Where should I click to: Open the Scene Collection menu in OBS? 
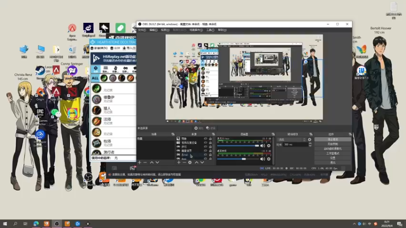pyautogui.click(x=196, y=30)
